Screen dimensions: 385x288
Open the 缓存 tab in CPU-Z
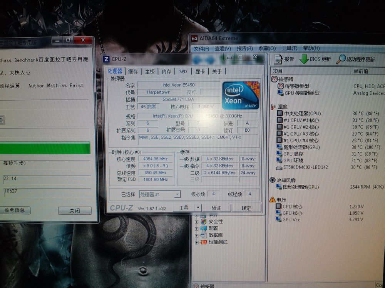(133, 71)
